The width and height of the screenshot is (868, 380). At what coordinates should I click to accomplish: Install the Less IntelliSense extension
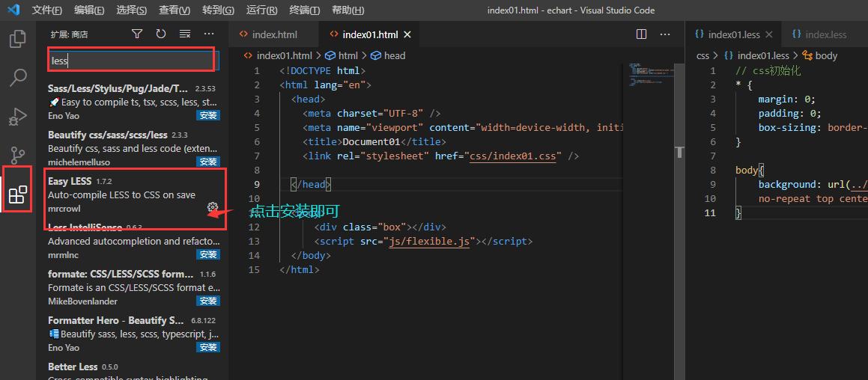tap(208, 254)
